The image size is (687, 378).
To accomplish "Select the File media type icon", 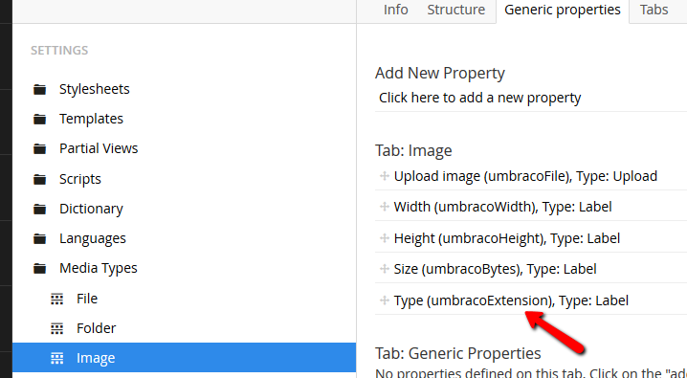I will [x=56, y=299].
